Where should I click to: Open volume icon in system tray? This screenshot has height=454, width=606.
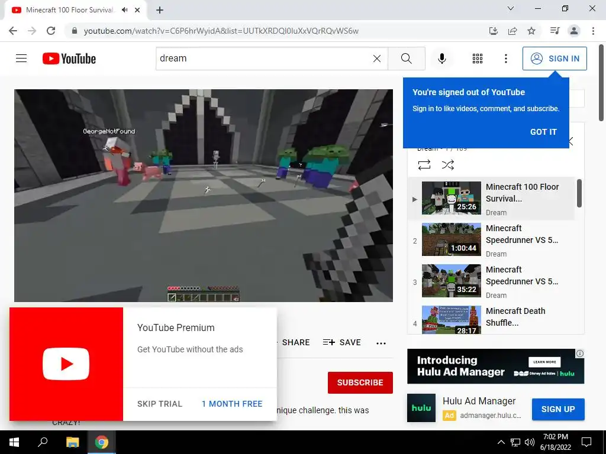pos(530,442)
